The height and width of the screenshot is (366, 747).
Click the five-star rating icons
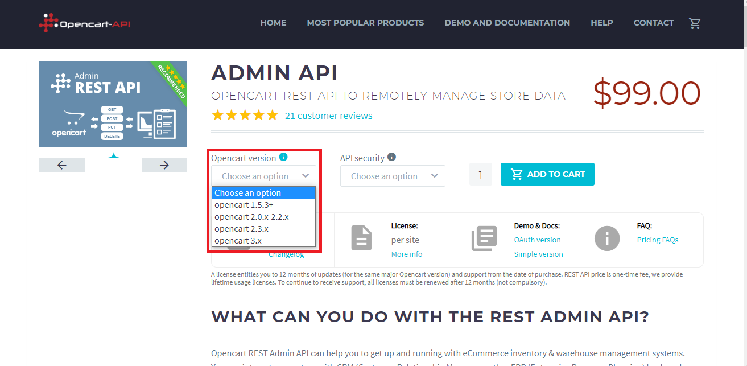[245, 116]
